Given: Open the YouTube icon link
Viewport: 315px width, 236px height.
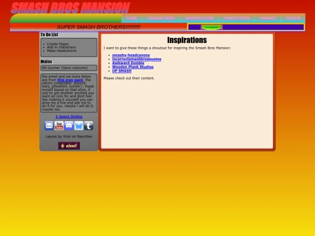Looking at the screenshot, I should click(x=59, y=126).
